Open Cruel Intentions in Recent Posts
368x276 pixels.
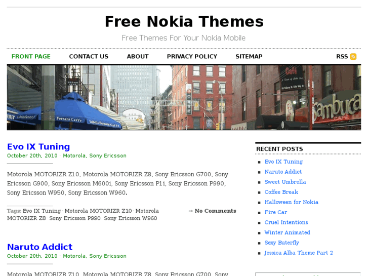point(286,222)
